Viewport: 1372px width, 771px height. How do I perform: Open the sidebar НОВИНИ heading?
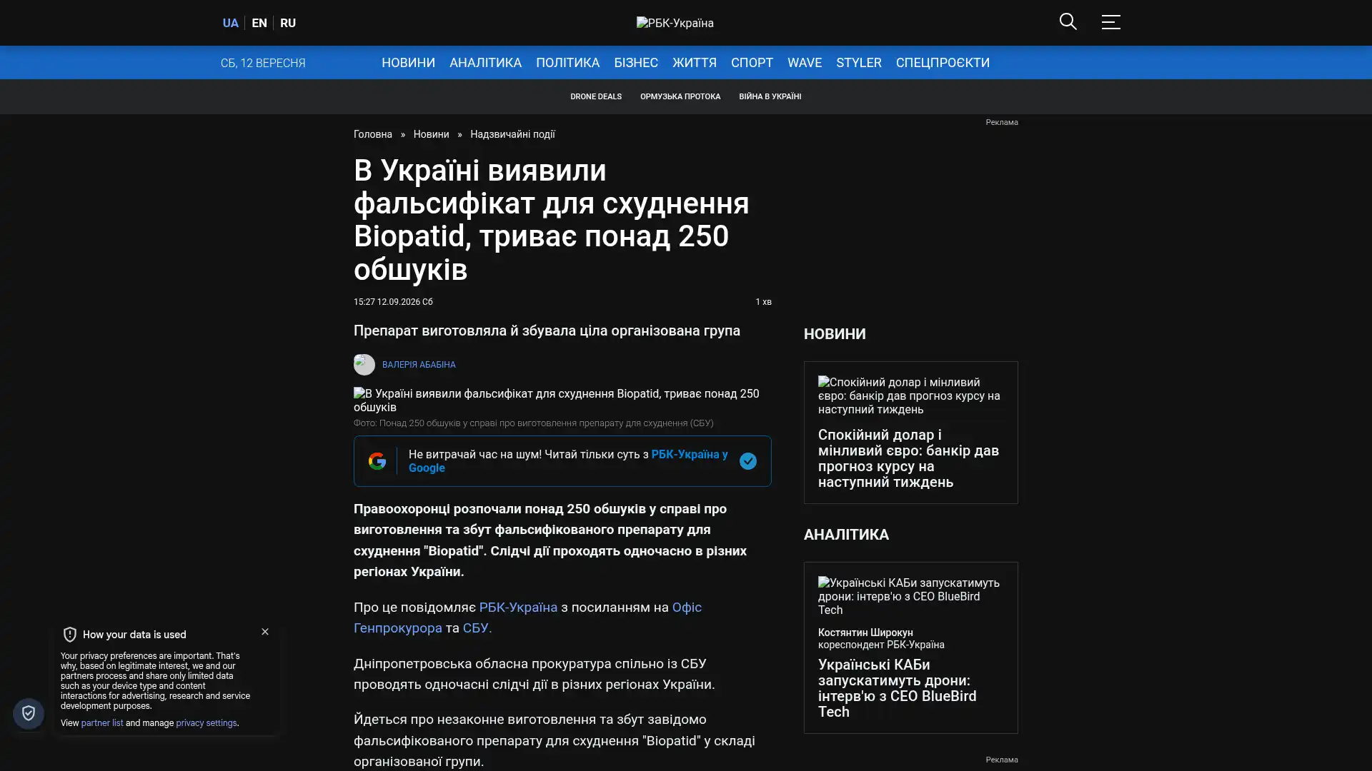pyautogui.click(x=835, y=334)
